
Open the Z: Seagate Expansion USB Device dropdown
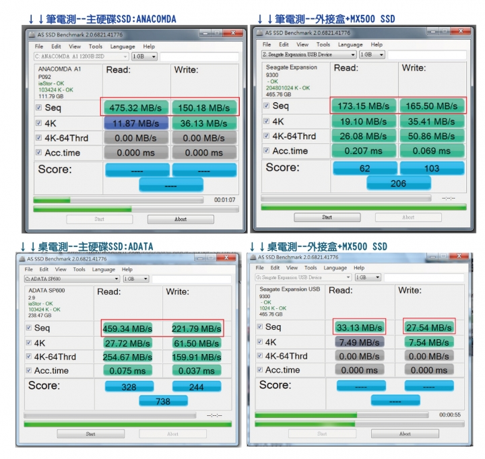[309, 55]
